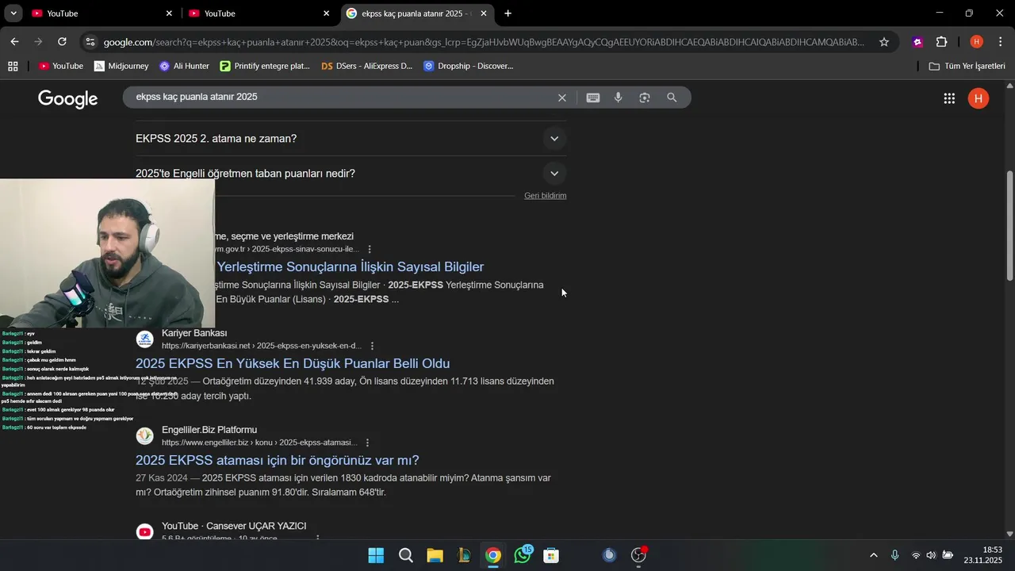Open OBS Studio from the taskbar
The image size is (1015, 571).
click(x=639, y=555)
